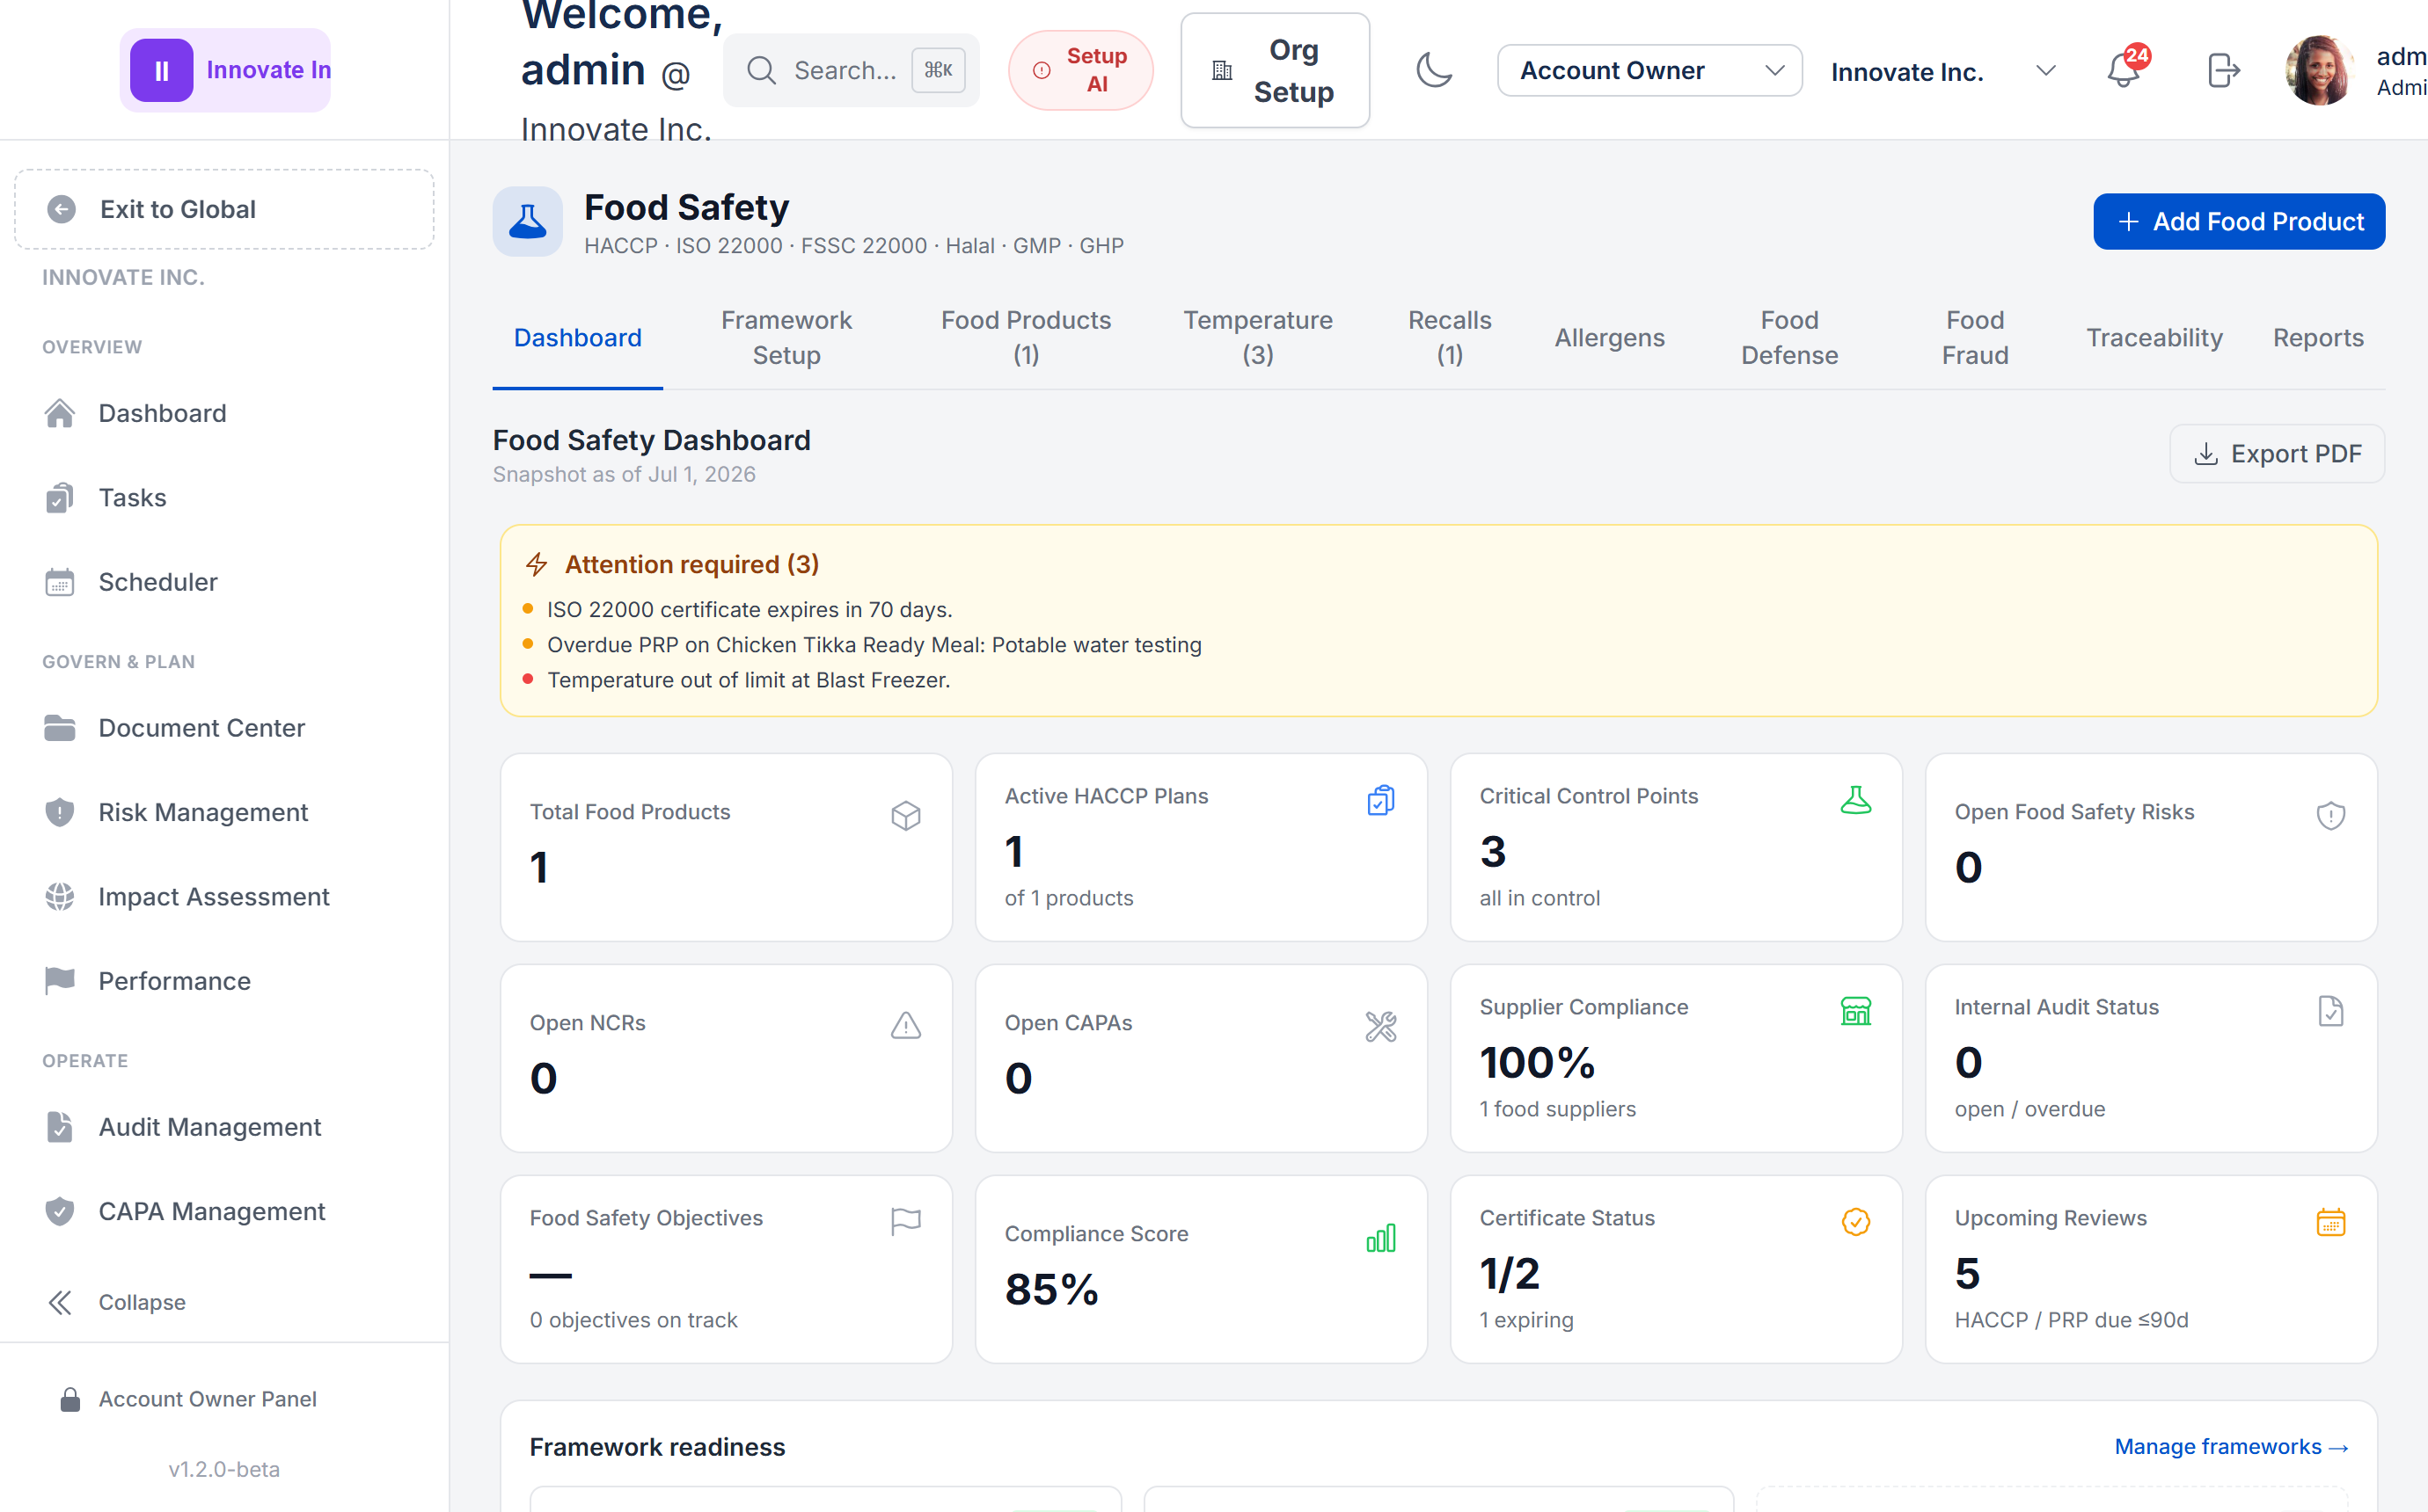Click 'ISO 22000 certificate expires in 70 days.'
The image size is (2428, 1512).
point(750,609)
